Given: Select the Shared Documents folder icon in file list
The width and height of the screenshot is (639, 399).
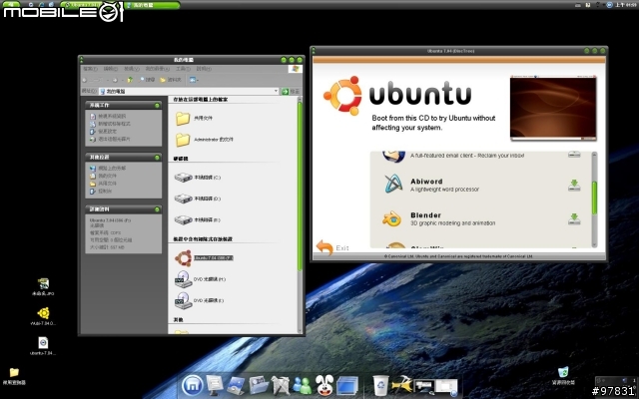Looking at the screenshot, I should click(183, 118).
